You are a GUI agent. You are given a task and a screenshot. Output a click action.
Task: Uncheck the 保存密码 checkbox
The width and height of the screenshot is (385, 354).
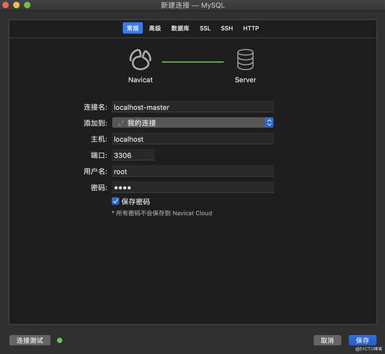[115, 202]
